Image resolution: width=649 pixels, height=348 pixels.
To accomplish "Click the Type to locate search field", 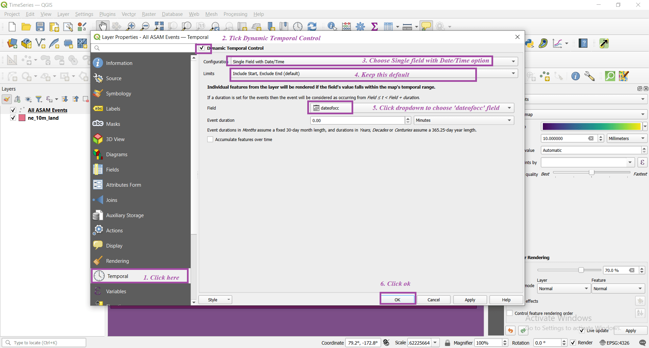I will coord(44,342).
